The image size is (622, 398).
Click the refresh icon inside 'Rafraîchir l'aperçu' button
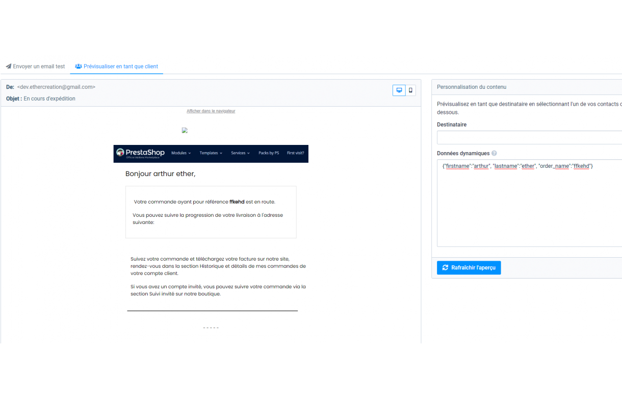[x=445, y=267]
